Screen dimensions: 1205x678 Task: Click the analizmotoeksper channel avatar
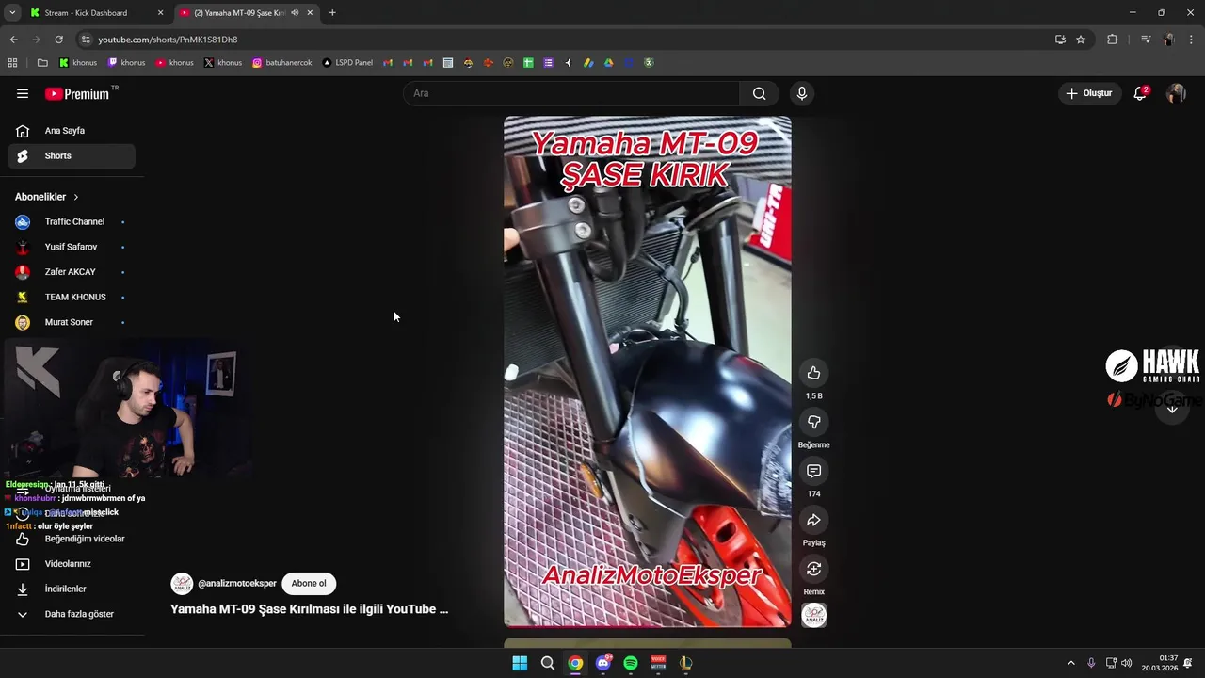[x=182, y=583]
